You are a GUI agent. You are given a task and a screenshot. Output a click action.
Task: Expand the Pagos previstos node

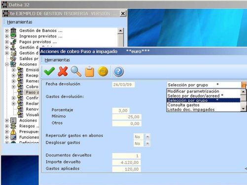(x=7, y=42)
